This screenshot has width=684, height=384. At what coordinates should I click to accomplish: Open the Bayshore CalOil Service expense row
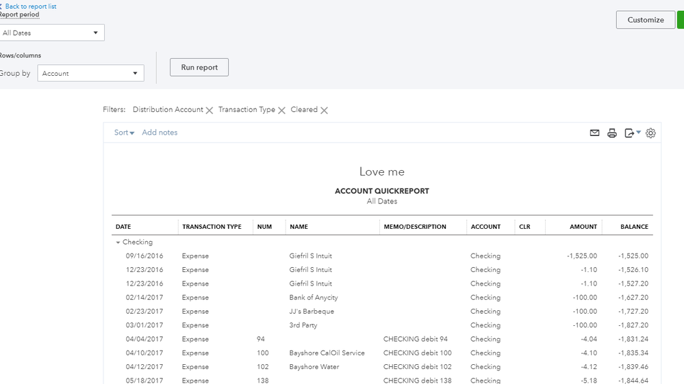coord(327,353)
